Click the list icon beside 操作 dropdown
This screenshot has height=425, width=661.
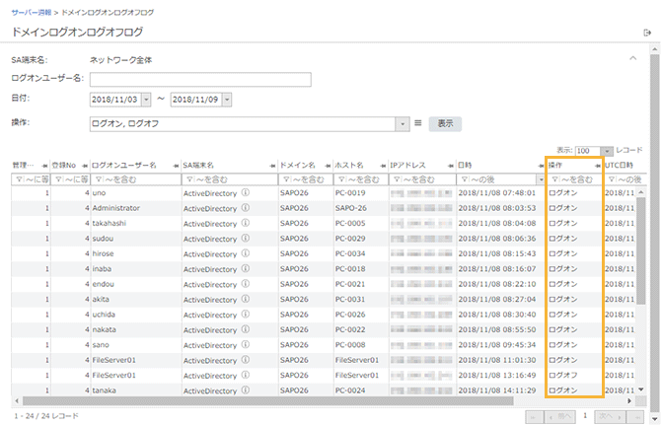tap(418, 123)
